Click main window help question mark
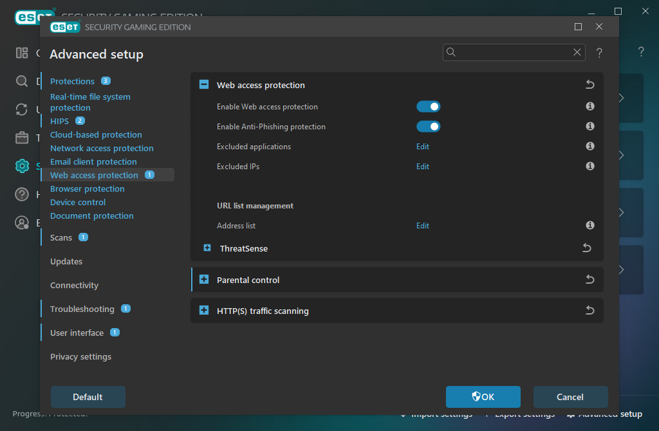Viewport: 659px width, 431px height. coord(641,51)
